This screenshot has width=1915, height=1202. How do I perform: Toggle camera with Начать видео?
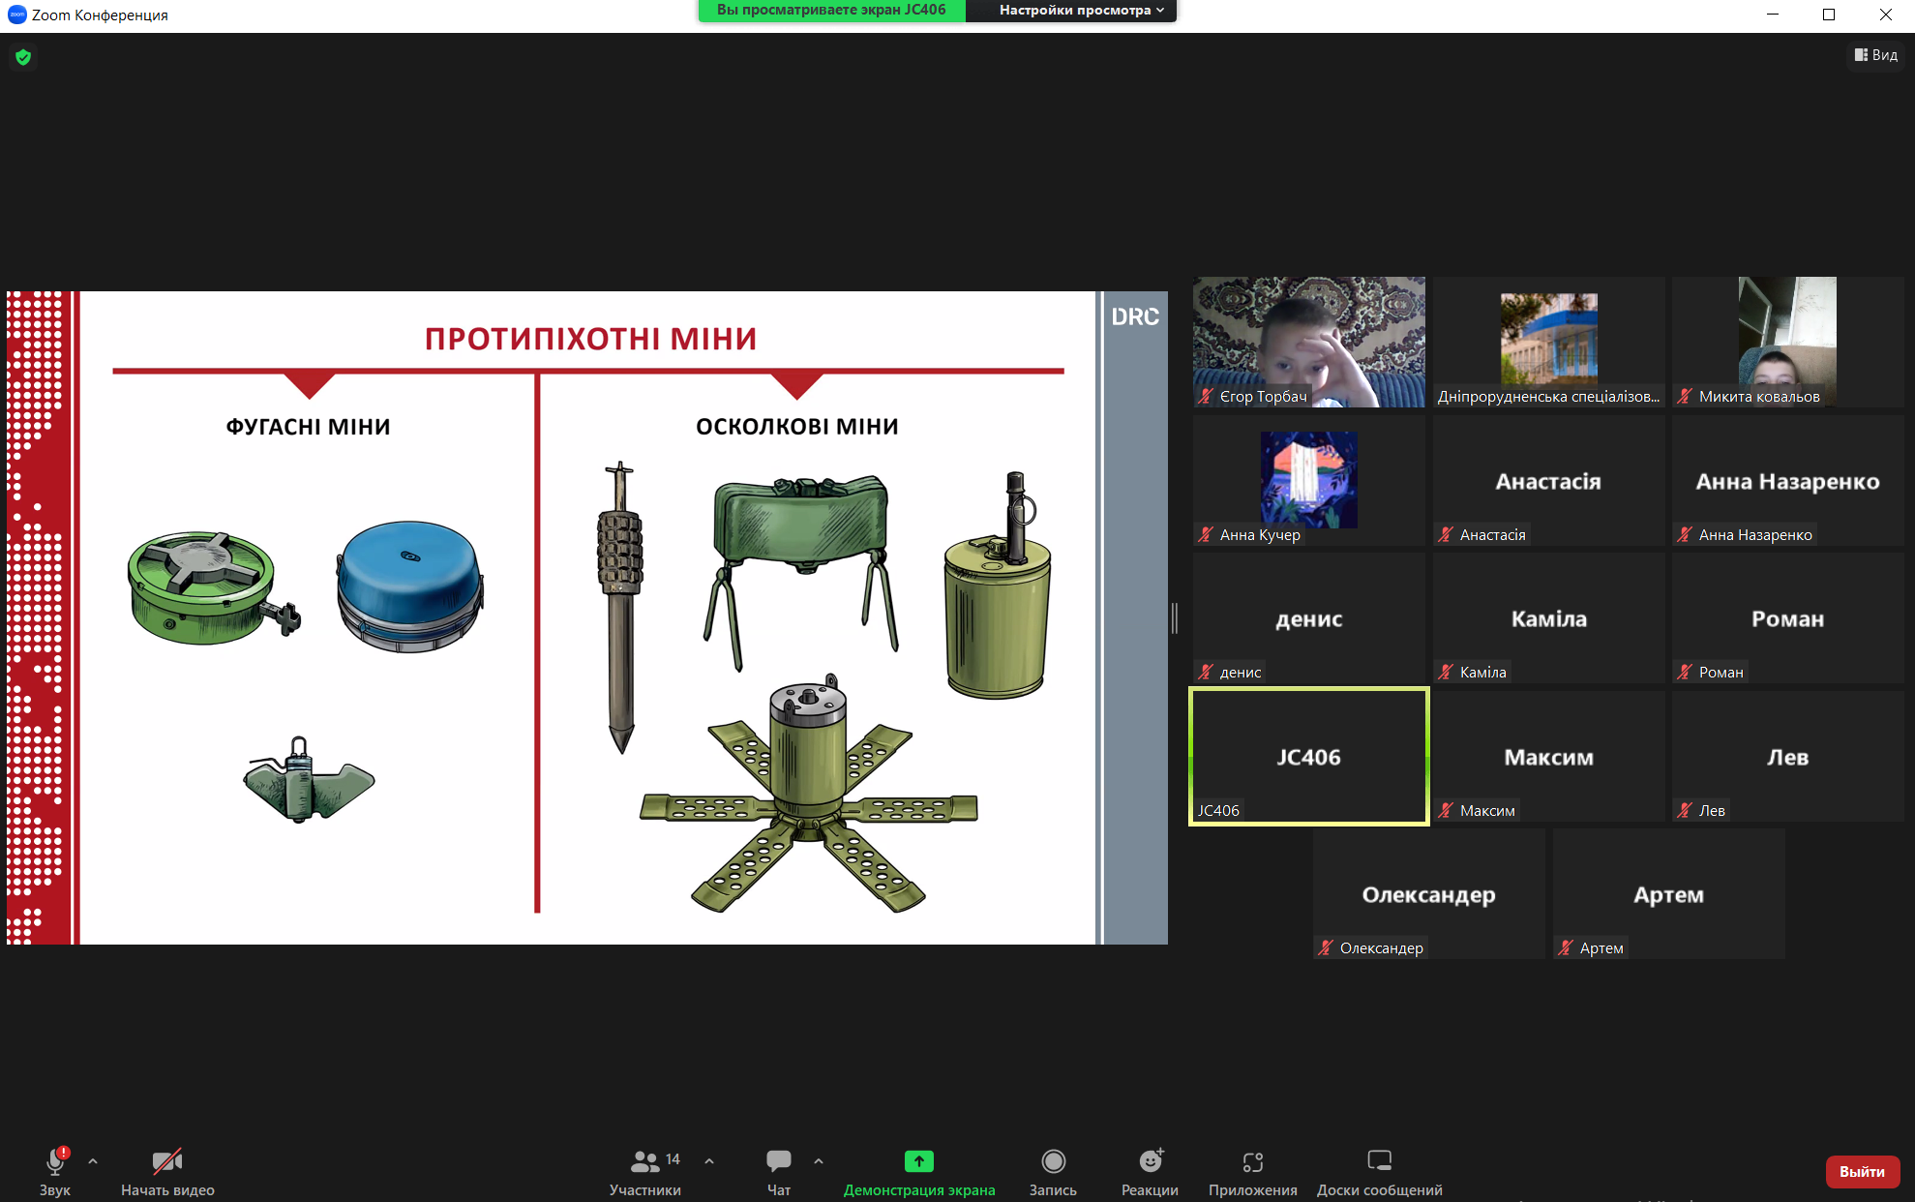click(x=166, y=1160)
